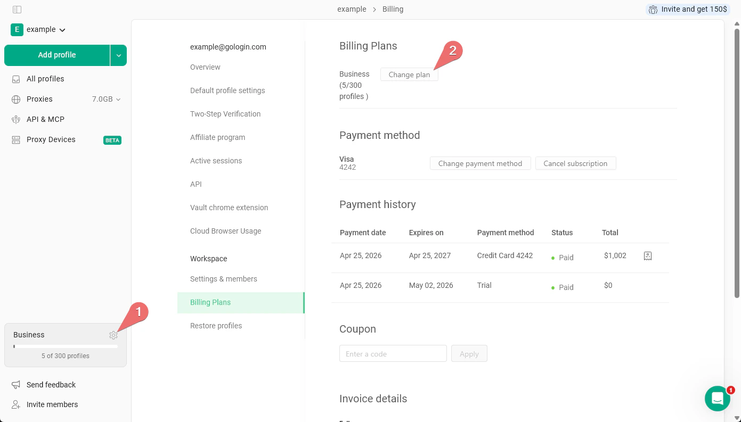This screenshot has width=741, height=422.
Task: Click the Enter a code coupon field
Action: (x=393, y=354)
